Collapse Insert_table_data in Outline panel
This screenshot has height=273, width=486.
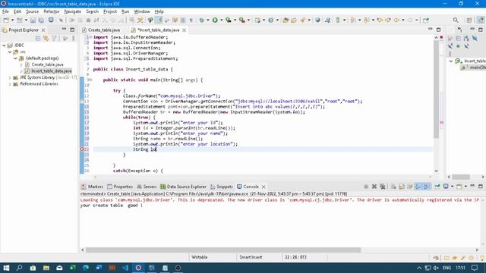click(x=451, y=61)
